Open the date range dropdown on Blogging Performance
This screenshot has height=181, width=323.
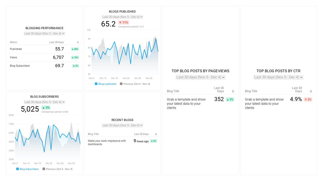[x=44, y=34]
